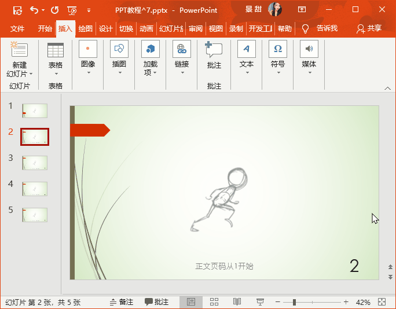Screen dimensions: 396x309
Task: Open the 文件 menu
Action: [x=17, y=29]
